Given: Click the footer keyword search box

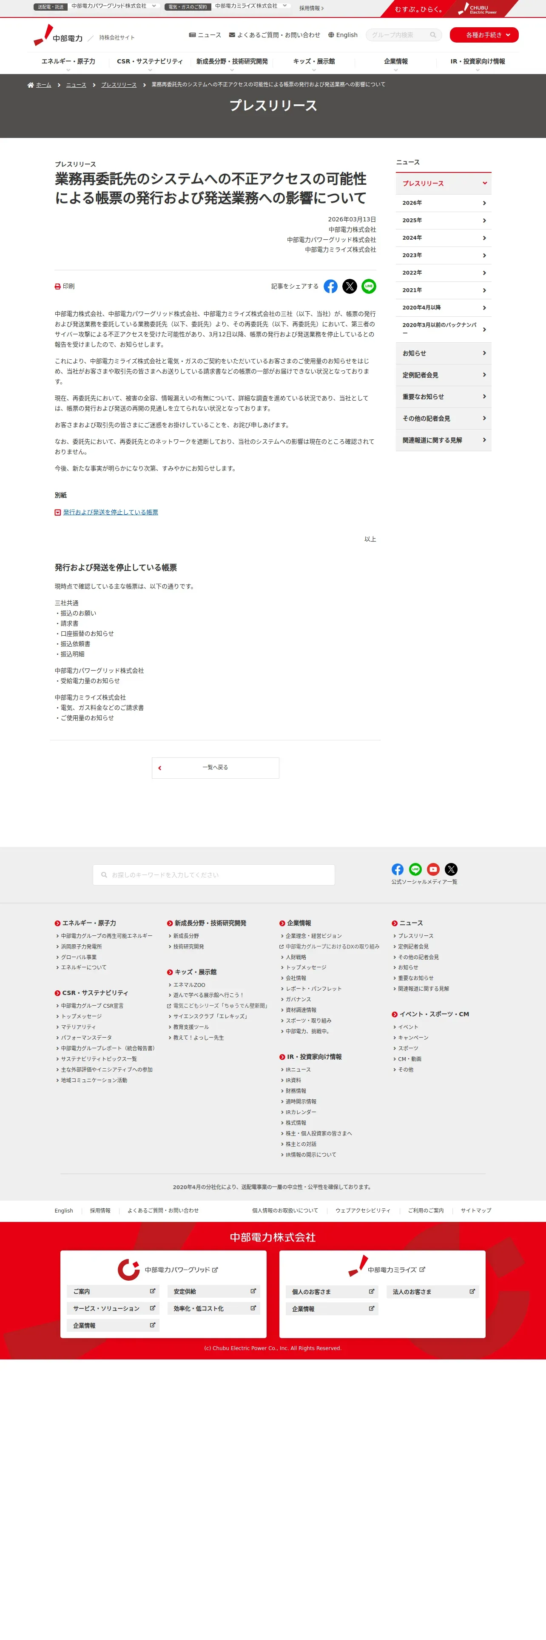Looking at the screenshot, I should pyautogui.click(x=213, y=875).
